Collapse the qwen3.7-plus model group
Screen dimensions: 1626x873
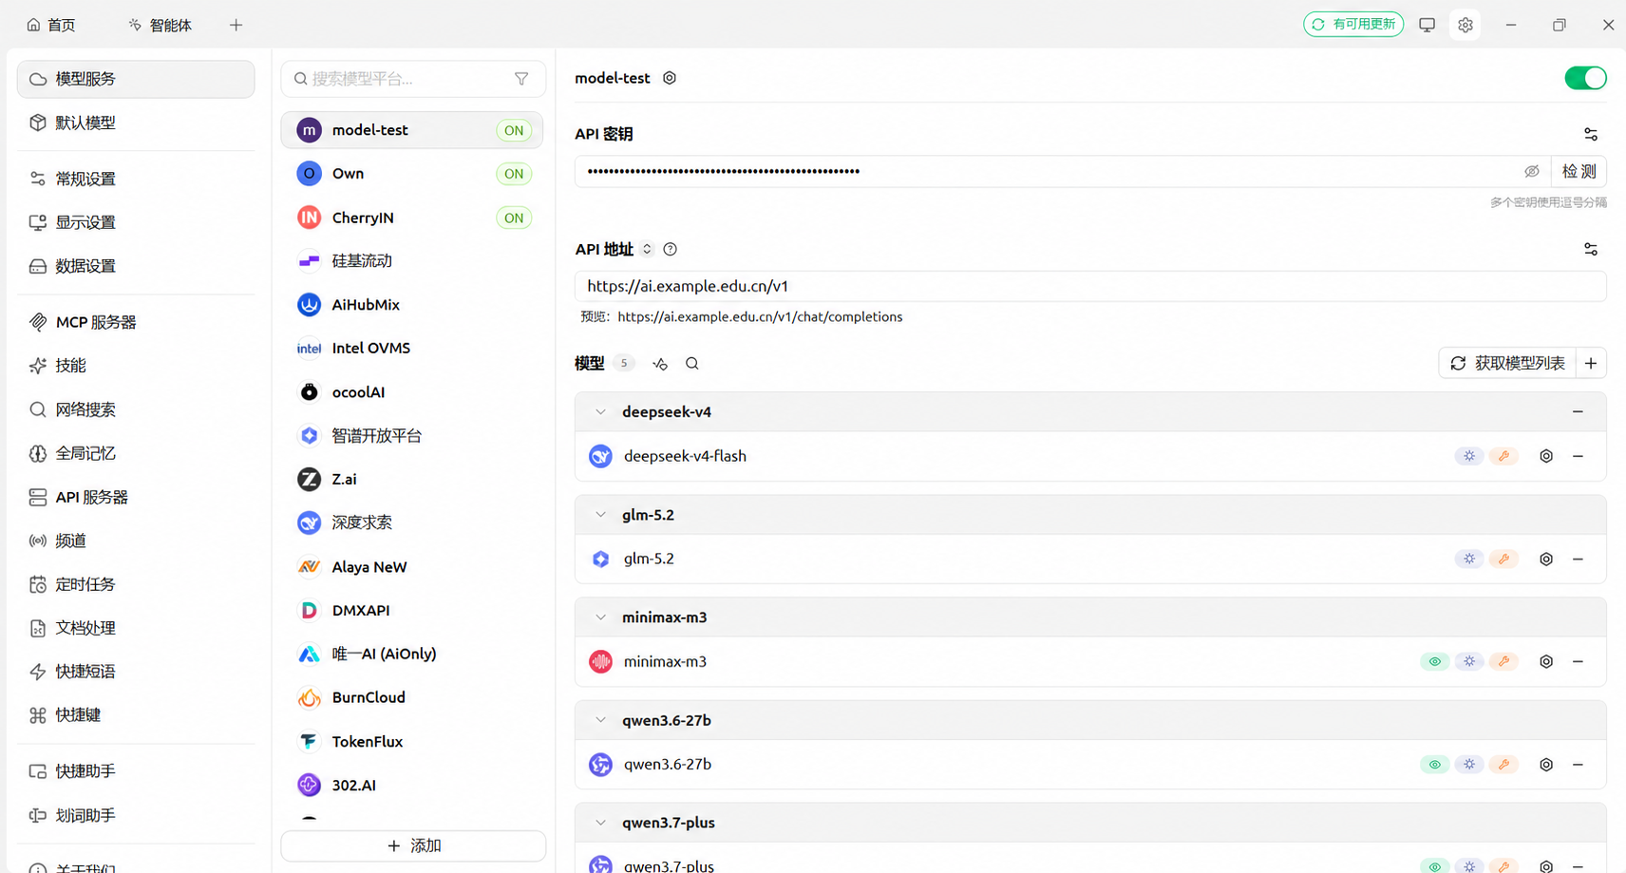(600, 823)
